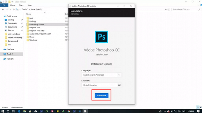Select the Intel folder
Viewport: 202px width, 113px height.
(31, 18)
